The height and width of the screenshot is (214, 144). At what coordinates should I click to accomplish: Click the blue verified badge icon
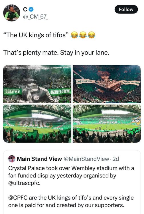click(31, 9)
